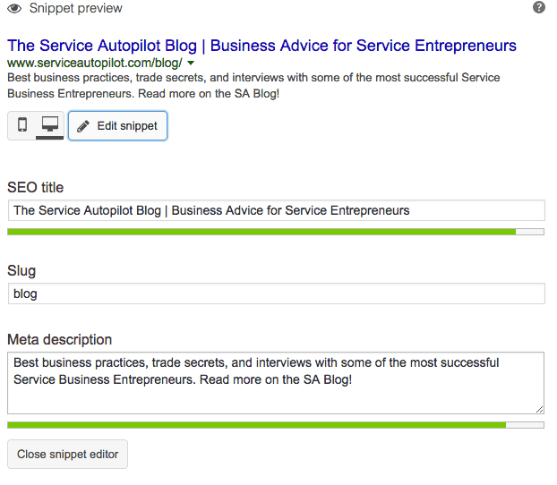Screen dimensions: 557x485
Task: Expand the green arrow next to URL
Action: click(191, 63)
